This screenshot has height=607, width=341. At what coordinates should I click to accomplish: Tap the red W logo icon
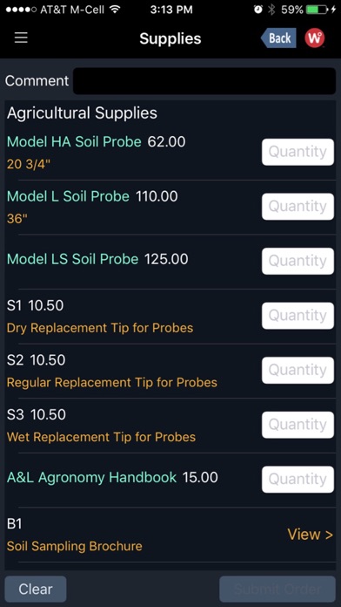pos(314,38)
